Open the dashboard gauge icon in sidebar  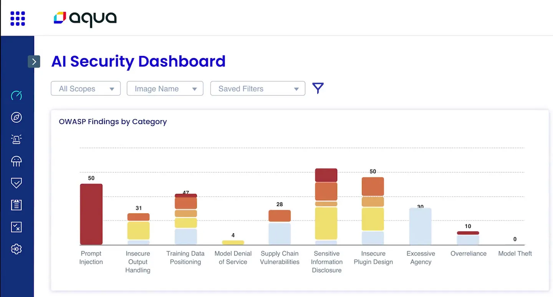point(16,95)
